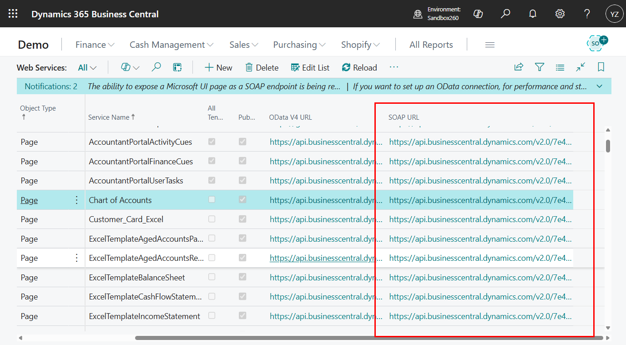626x345 pixels.
Task: Bookmark this page with the bookmark icon
Action: (601, 67)
